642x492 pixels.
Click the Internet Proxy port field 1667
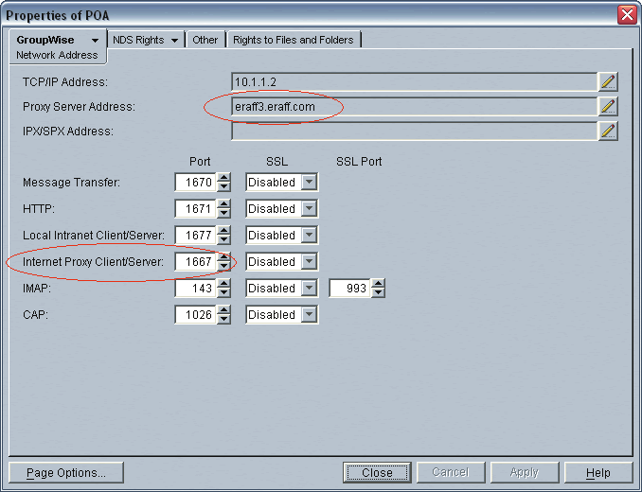click(x=196, y=262)
